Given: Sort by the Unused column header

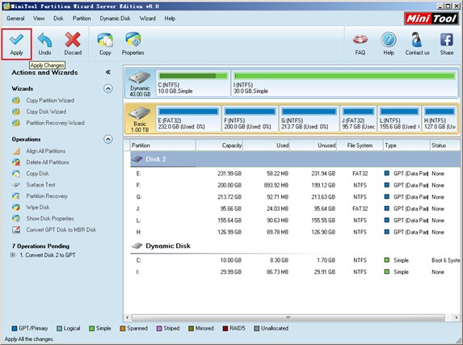Looking at the screenshot, I should (x=314, y=145).
